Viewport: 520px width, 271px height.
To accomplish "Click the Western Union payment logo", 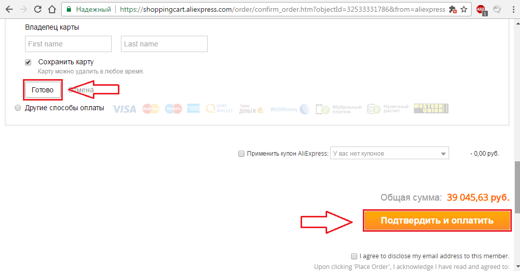I will point(431,109).
